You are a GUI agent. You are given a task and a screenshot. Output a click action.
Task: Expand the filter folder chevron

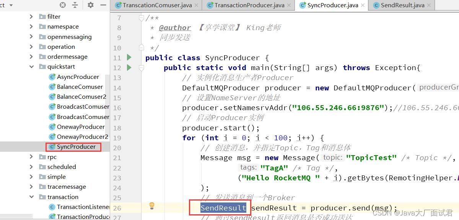point(31,16)
